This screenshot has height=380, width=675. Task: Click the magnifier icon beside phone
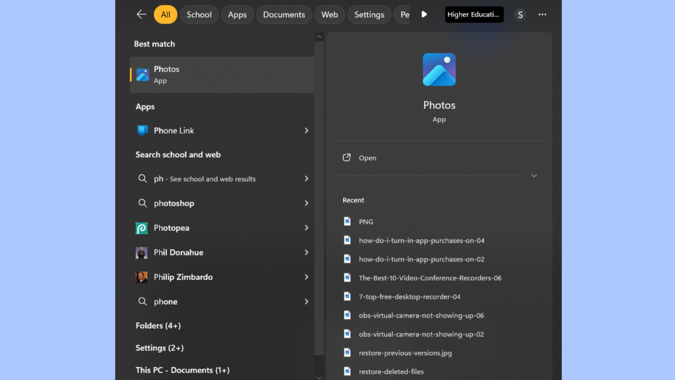[142, 301]
